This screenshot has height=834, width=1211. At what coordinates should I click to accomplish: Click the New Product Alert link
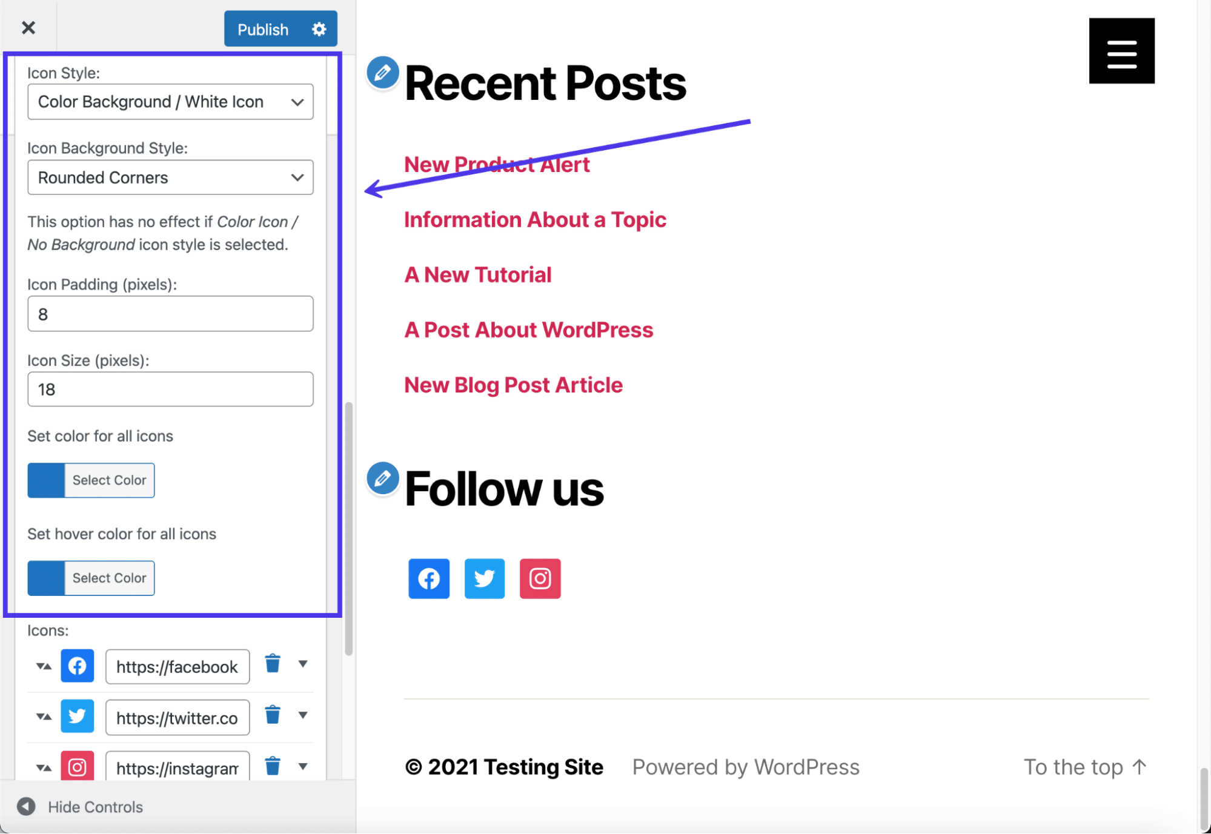tap(496, 164)
